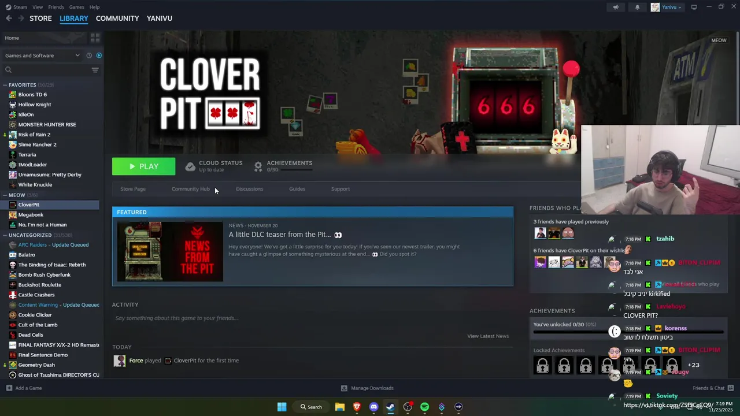The width and height of the screenshot is (740, 416).
Task: Open the News from the Pit thumbnail
Action: 170,252
